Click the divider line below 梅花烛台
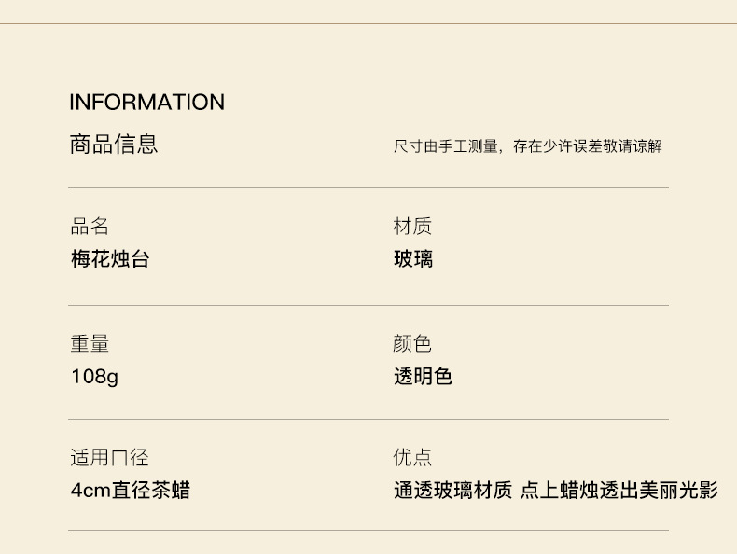Image resolution: width=737 pixels, height=554 pixels. point(368,306)
